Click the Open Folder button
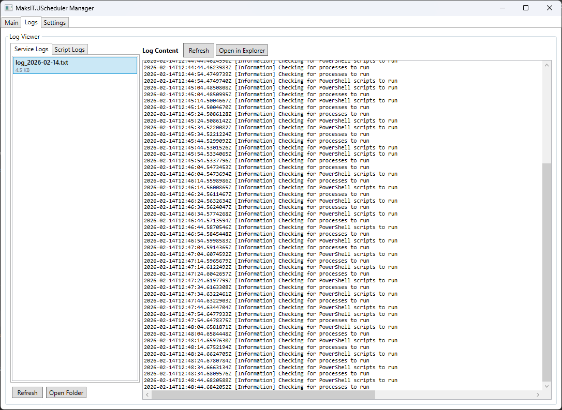The height and width of the screenshot is (410, 562). 66,393
